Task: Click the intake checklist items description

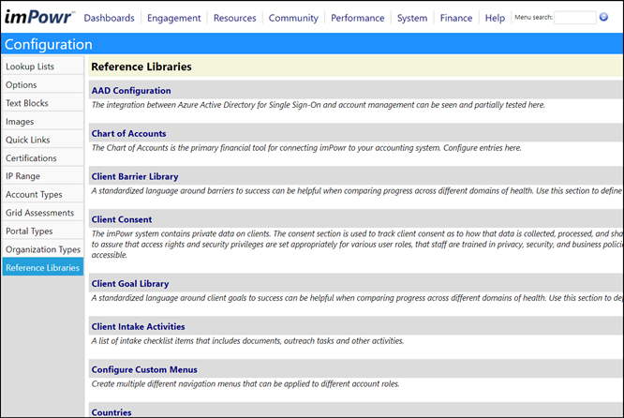Action: [247, 341]
